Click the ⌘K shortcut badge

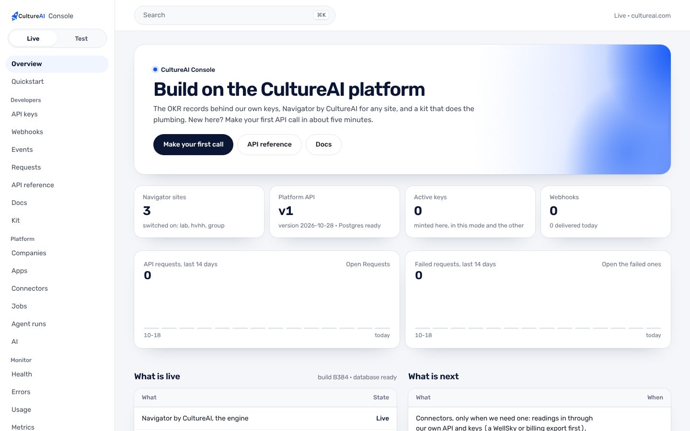pyautogui.click(x=321, y=15)
